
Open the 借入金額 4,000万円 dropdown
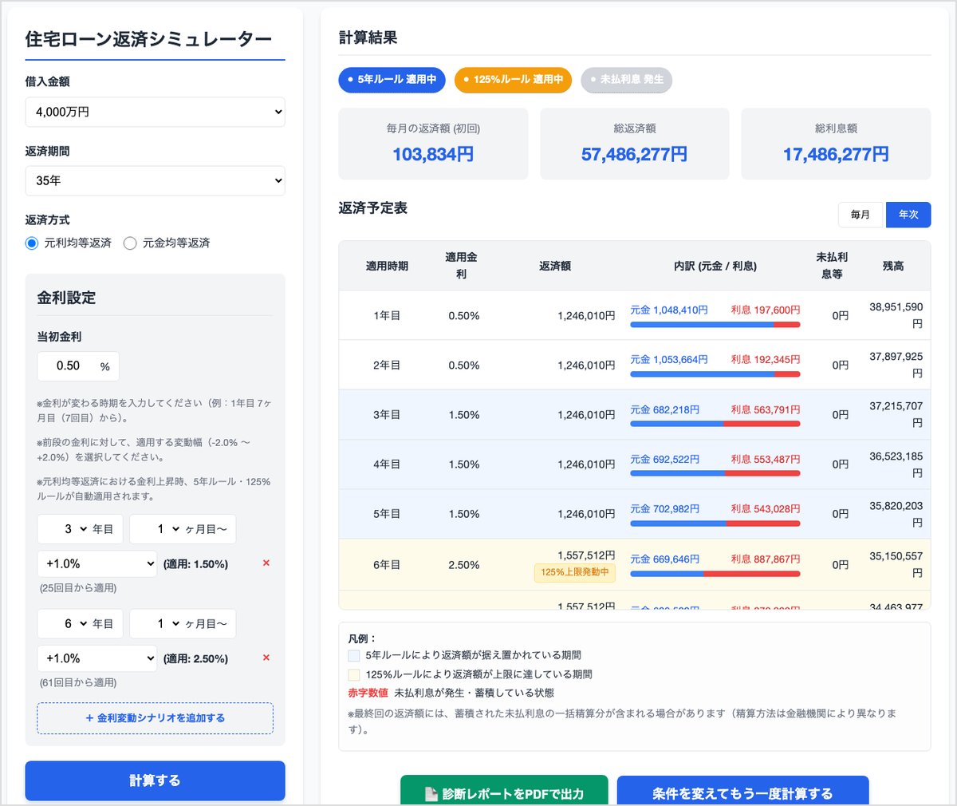pyautogui.click(x=155, y=113)
